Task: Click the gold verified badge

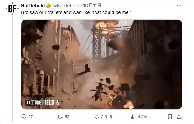Action: (x=48, y=6)
